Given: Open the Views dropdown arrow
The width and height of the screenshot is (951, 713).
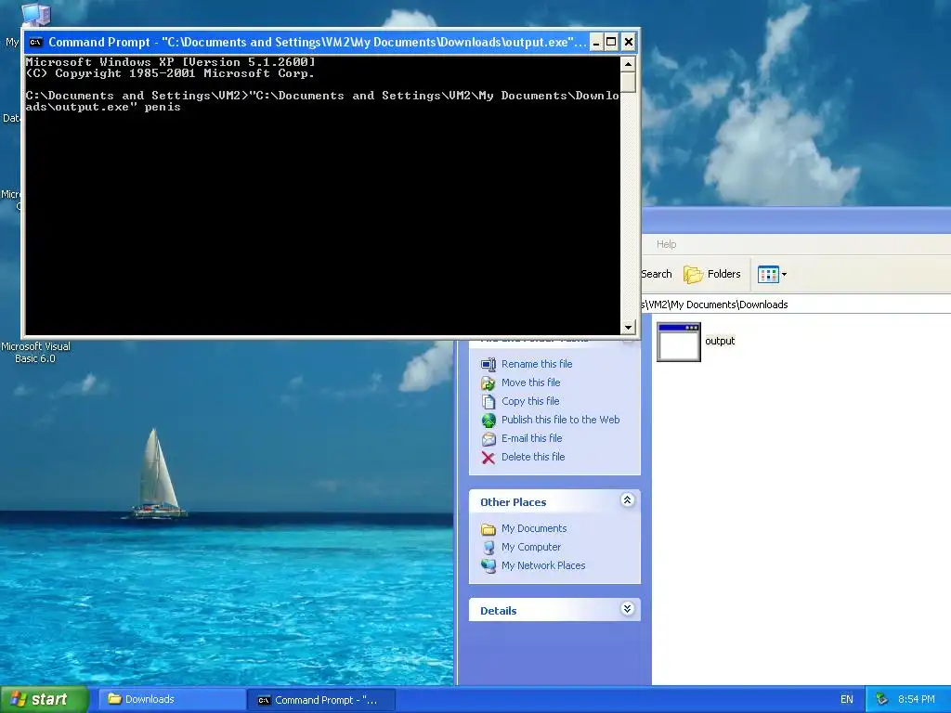Looking at the screenshot, I should coord(784,275).
